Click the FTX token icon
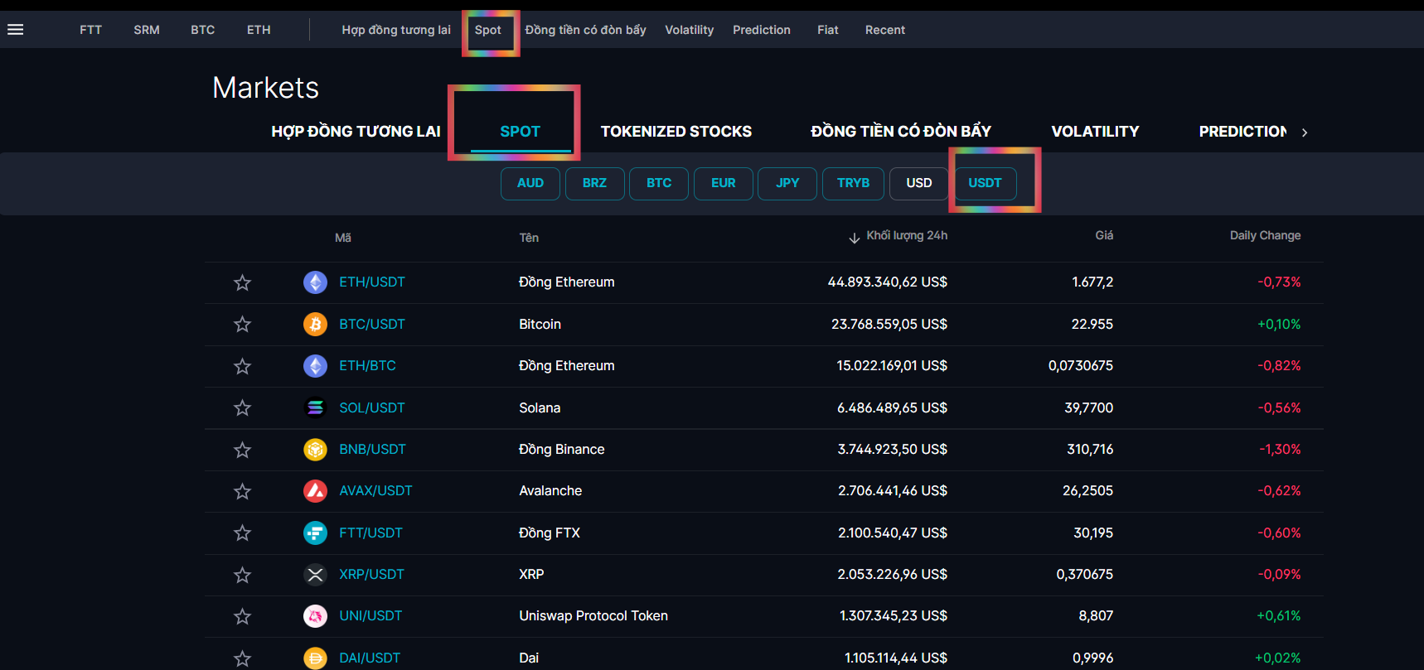 click(315, 533)
